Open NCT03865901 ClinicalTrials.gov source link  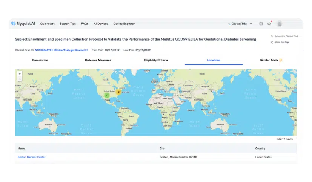[x=60, y=50]
